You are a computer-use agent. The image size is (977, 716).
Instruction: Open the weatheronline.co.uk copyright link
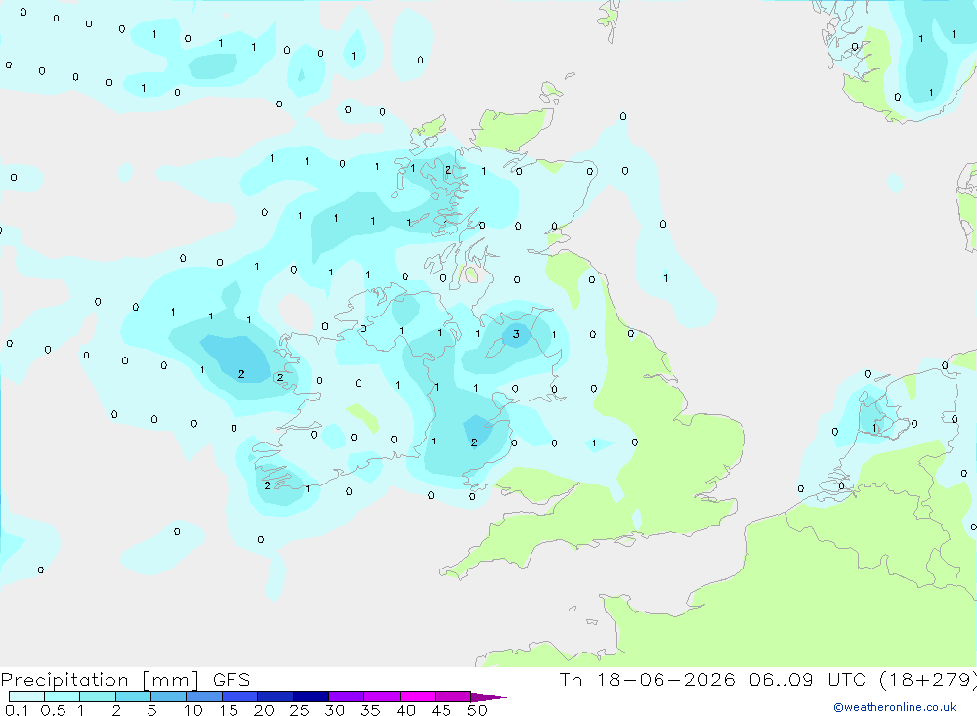pyautogui.click(x=894, y=707)
